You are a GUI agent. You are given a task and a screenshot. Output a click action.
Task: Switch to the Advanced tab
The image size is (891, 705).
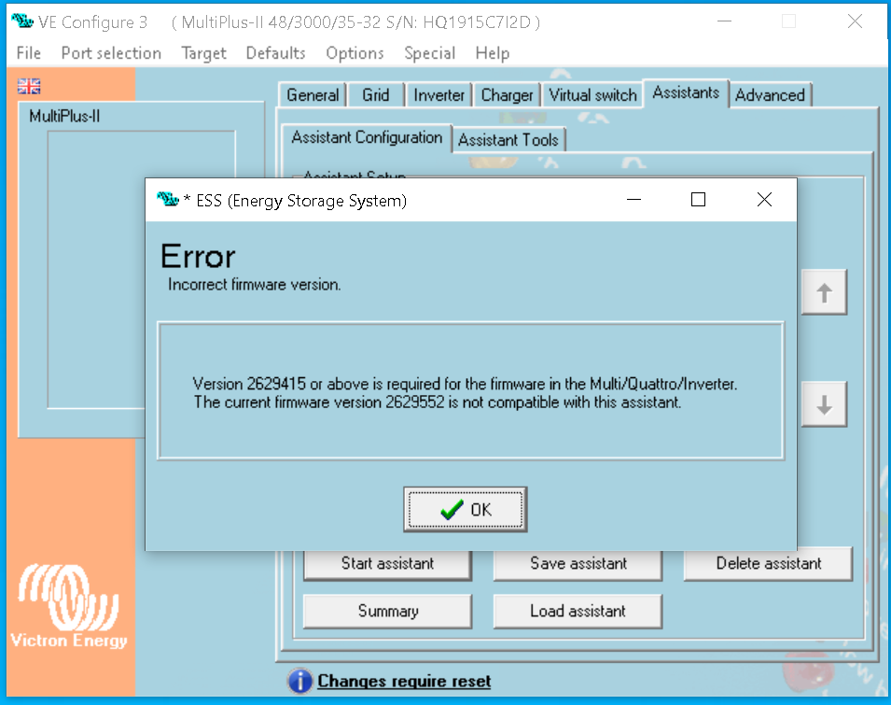pyautogui.click(x=770, y=95)
